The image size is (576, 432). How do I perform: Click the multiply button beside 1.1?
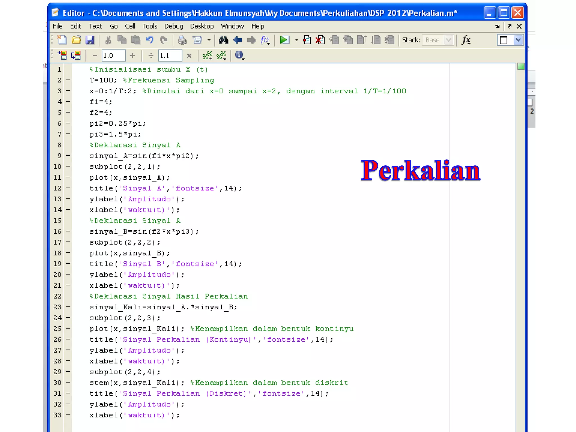pos(189,55)
